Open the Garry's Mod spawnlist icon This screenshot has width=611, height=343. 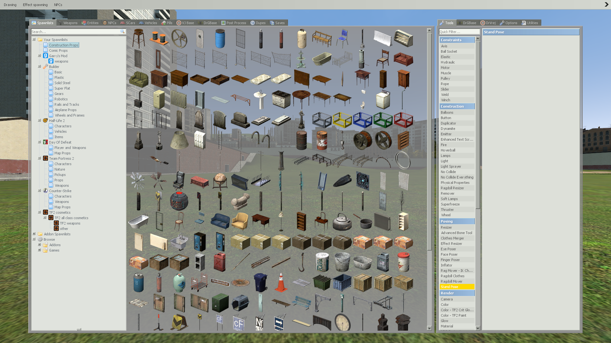(46, 56)
